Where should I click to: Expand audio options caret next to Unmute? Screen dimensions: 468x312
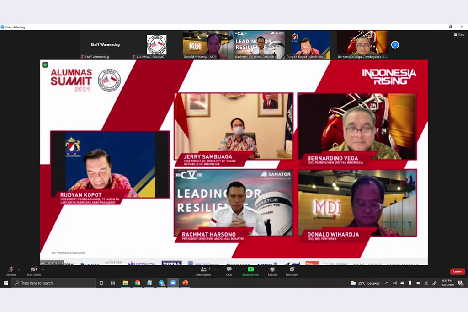(19, 269)
